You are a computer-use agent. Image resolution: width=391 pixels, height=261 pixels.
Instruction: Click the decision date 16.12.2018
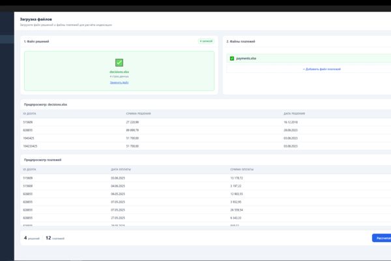[x=291, y=122]
